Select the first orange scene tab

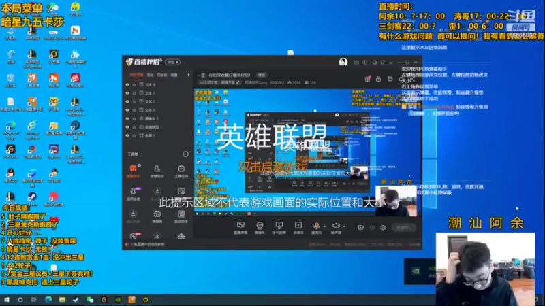click(136, 75)
